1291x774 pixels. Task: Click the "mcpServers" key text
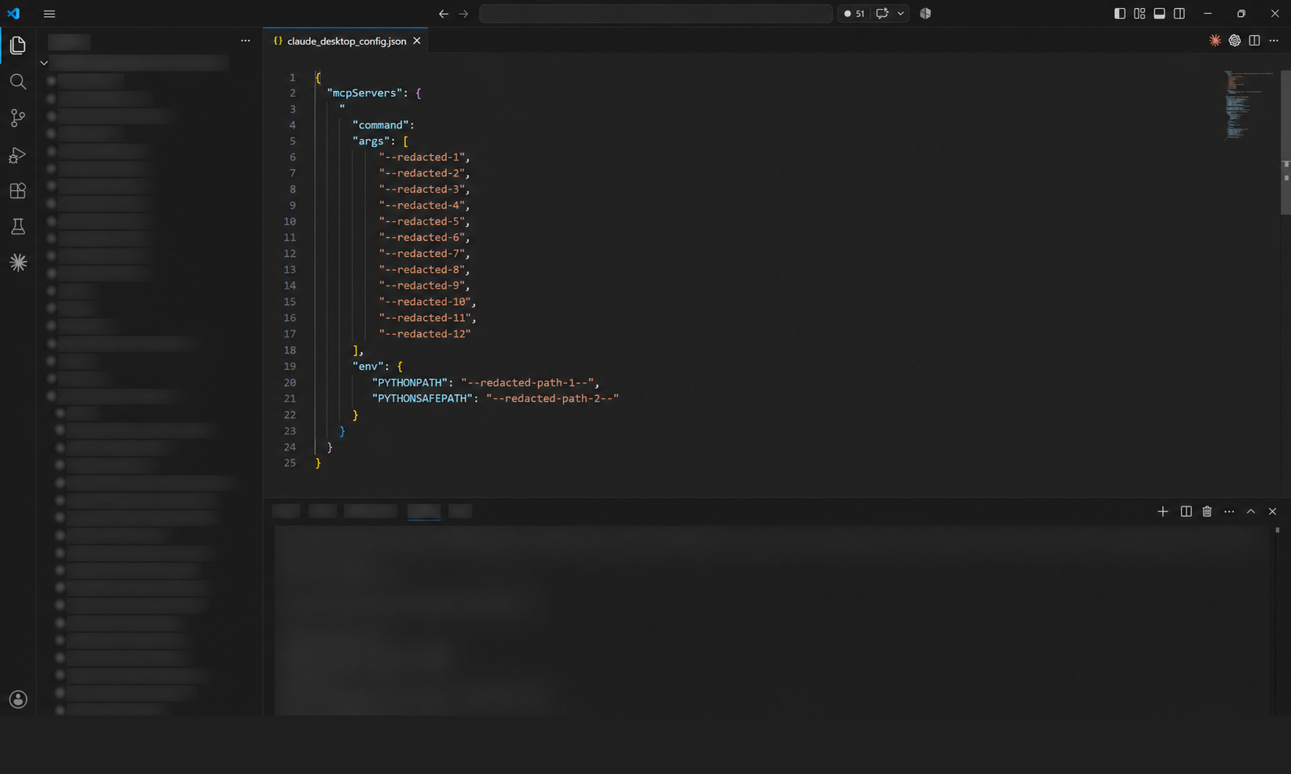365,93
